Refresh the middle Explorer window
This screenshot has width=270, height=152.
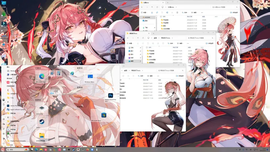[x=143, y=38]
